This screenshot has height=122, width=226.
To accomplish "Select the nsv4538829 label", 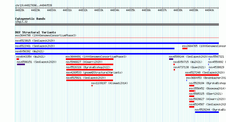I will coord(216,67).
